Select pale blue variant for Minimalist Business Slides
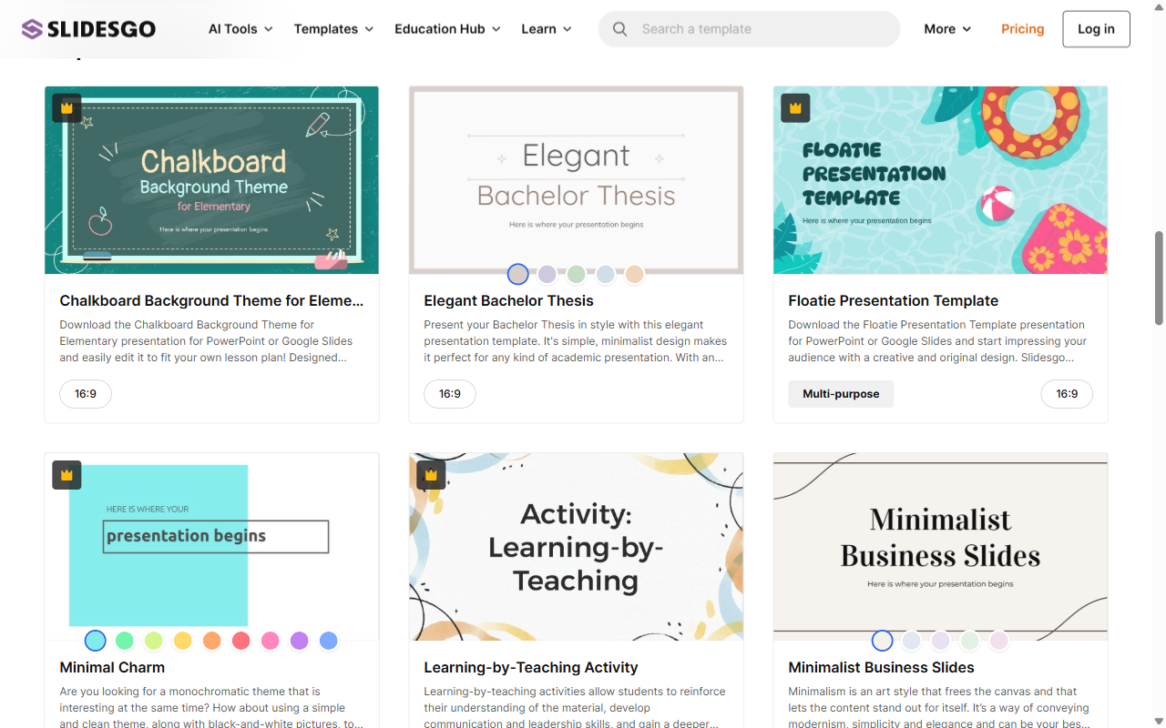 tap(911, 641)
